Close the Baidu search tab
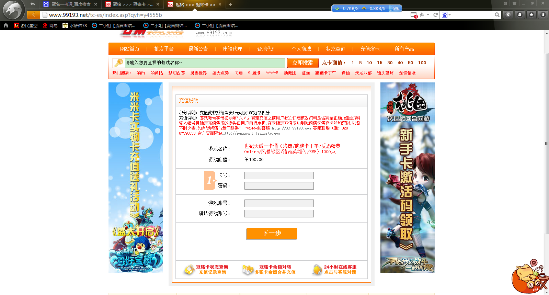This screenshot has width=549, height=295. [x=95, y=4]
